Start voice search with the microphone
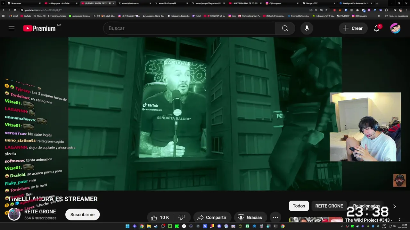Image resolution: width=410 pixels, height=230 pixels. pos(307,28)
